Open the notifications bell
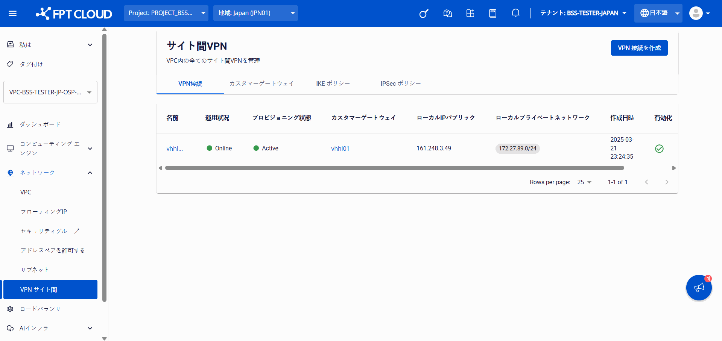The height and width of the screenshot is (341, 722). click(x=515, y=13)
